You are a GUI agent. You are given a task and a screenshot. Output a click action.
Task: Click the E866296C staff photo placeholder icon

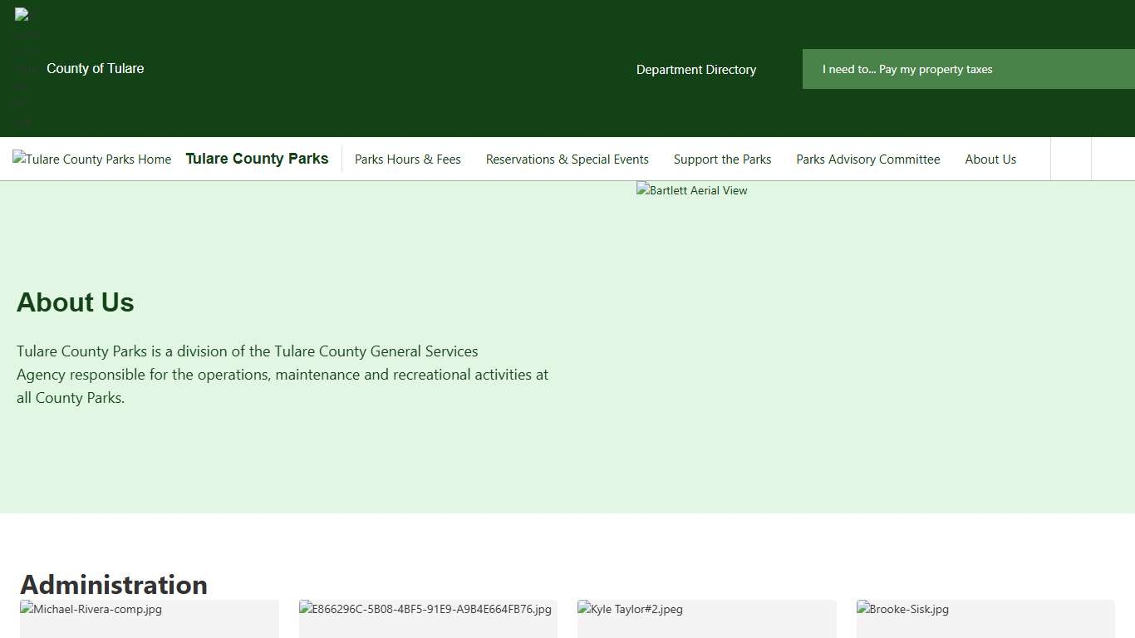coord(304,609)
